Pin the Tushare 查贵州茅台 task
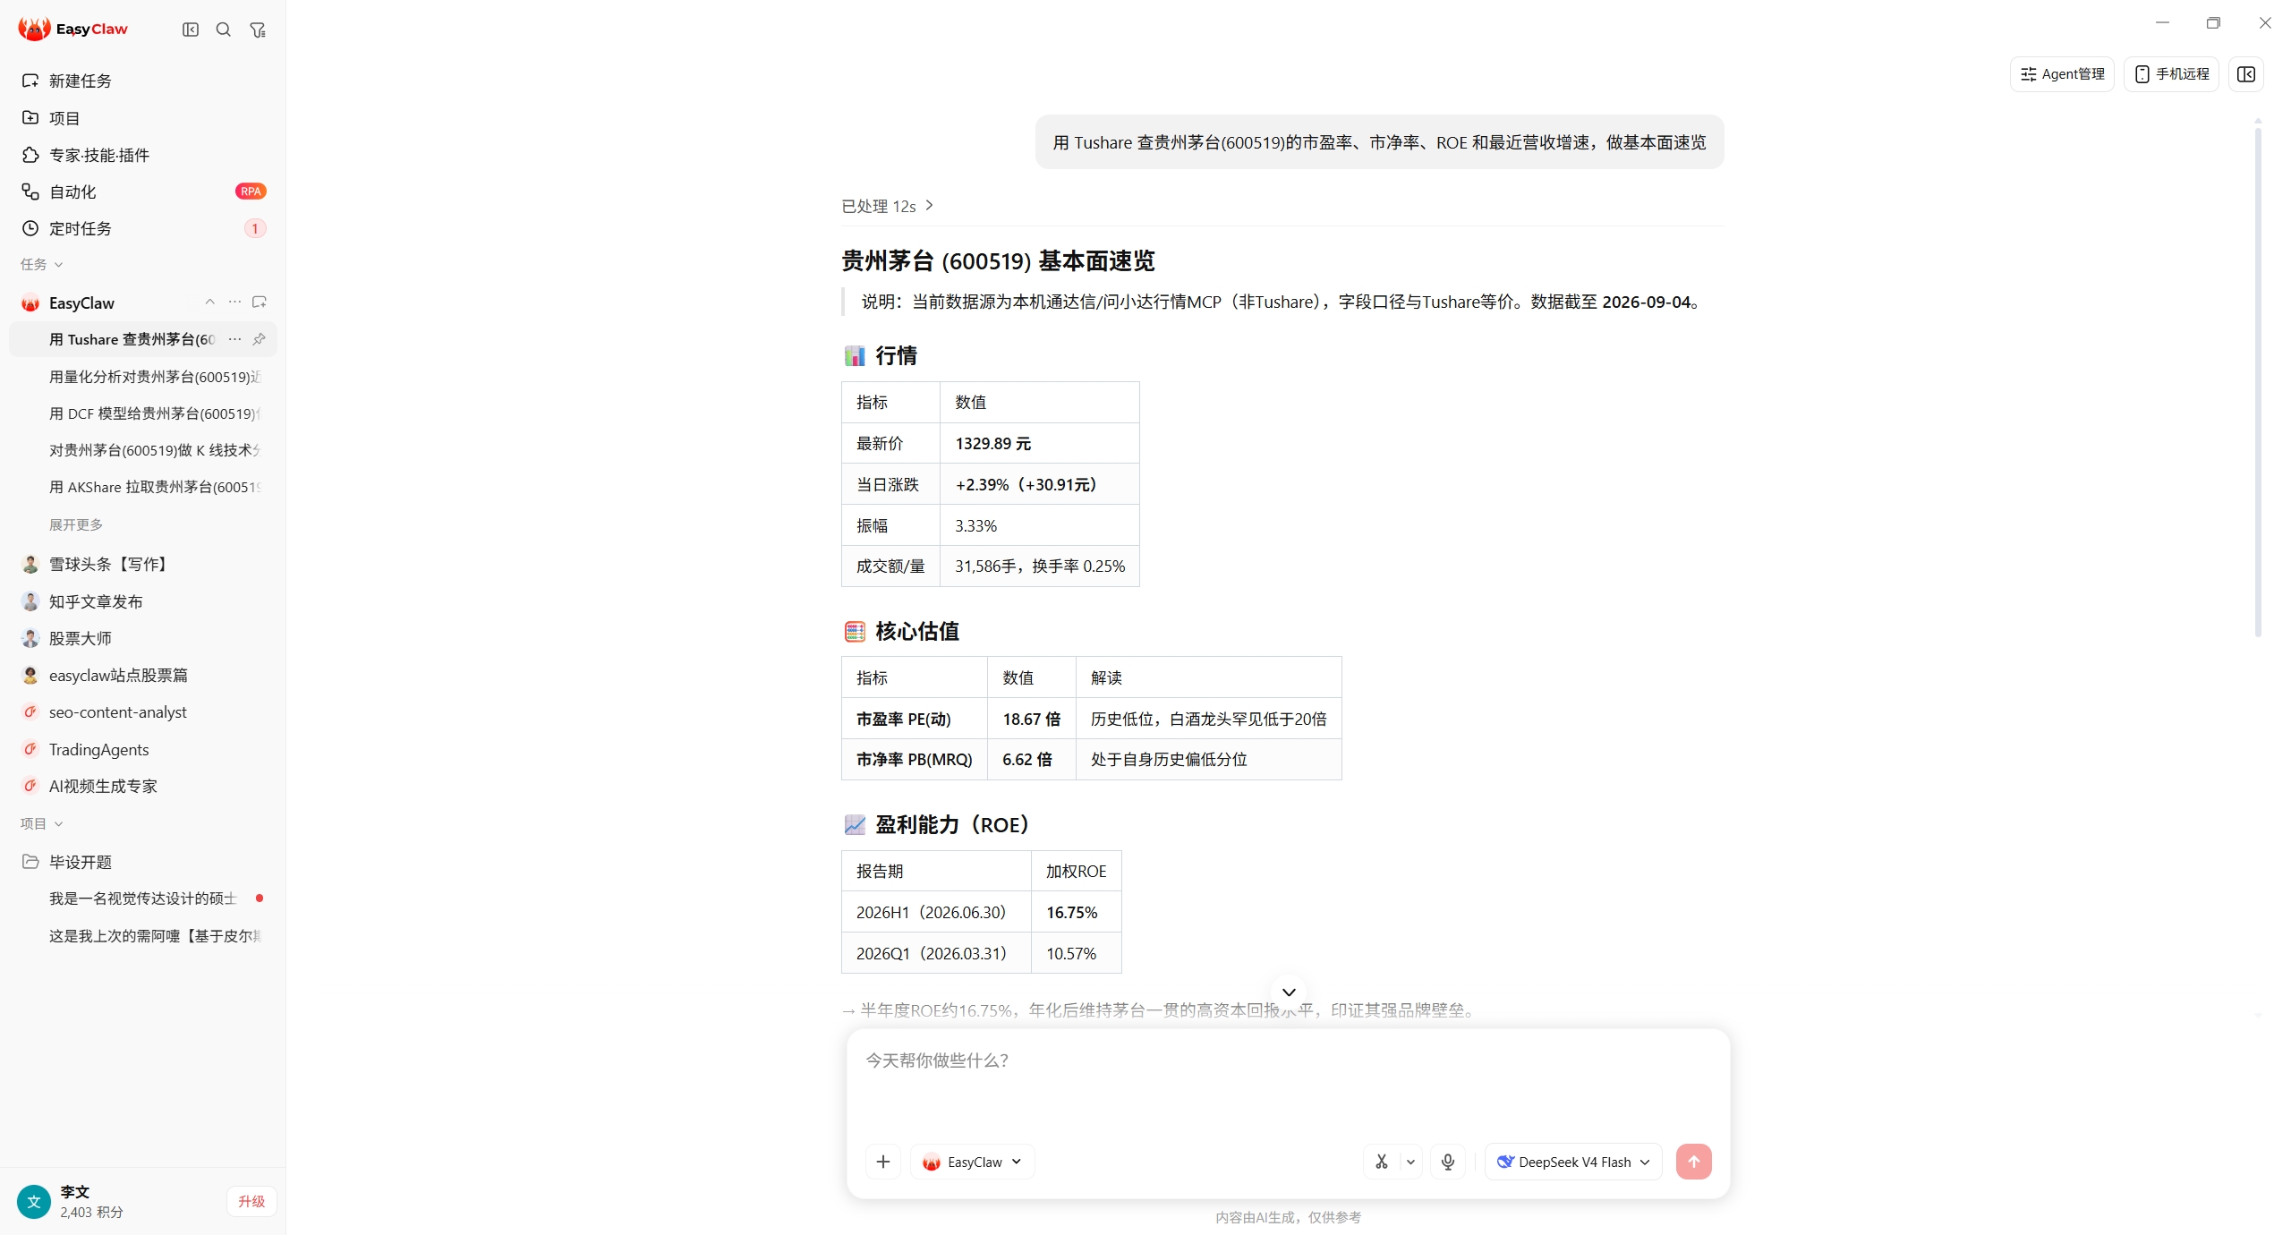 260,339
